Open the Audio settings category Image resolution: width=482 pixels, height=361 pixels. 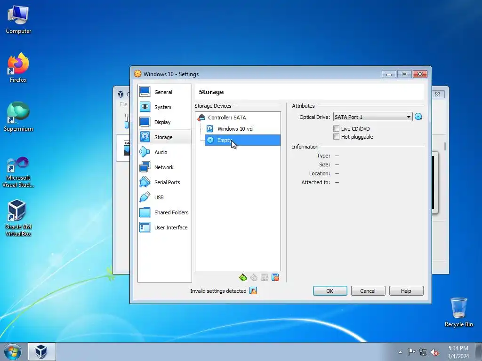pyautogui.click(x=164, y=152)
